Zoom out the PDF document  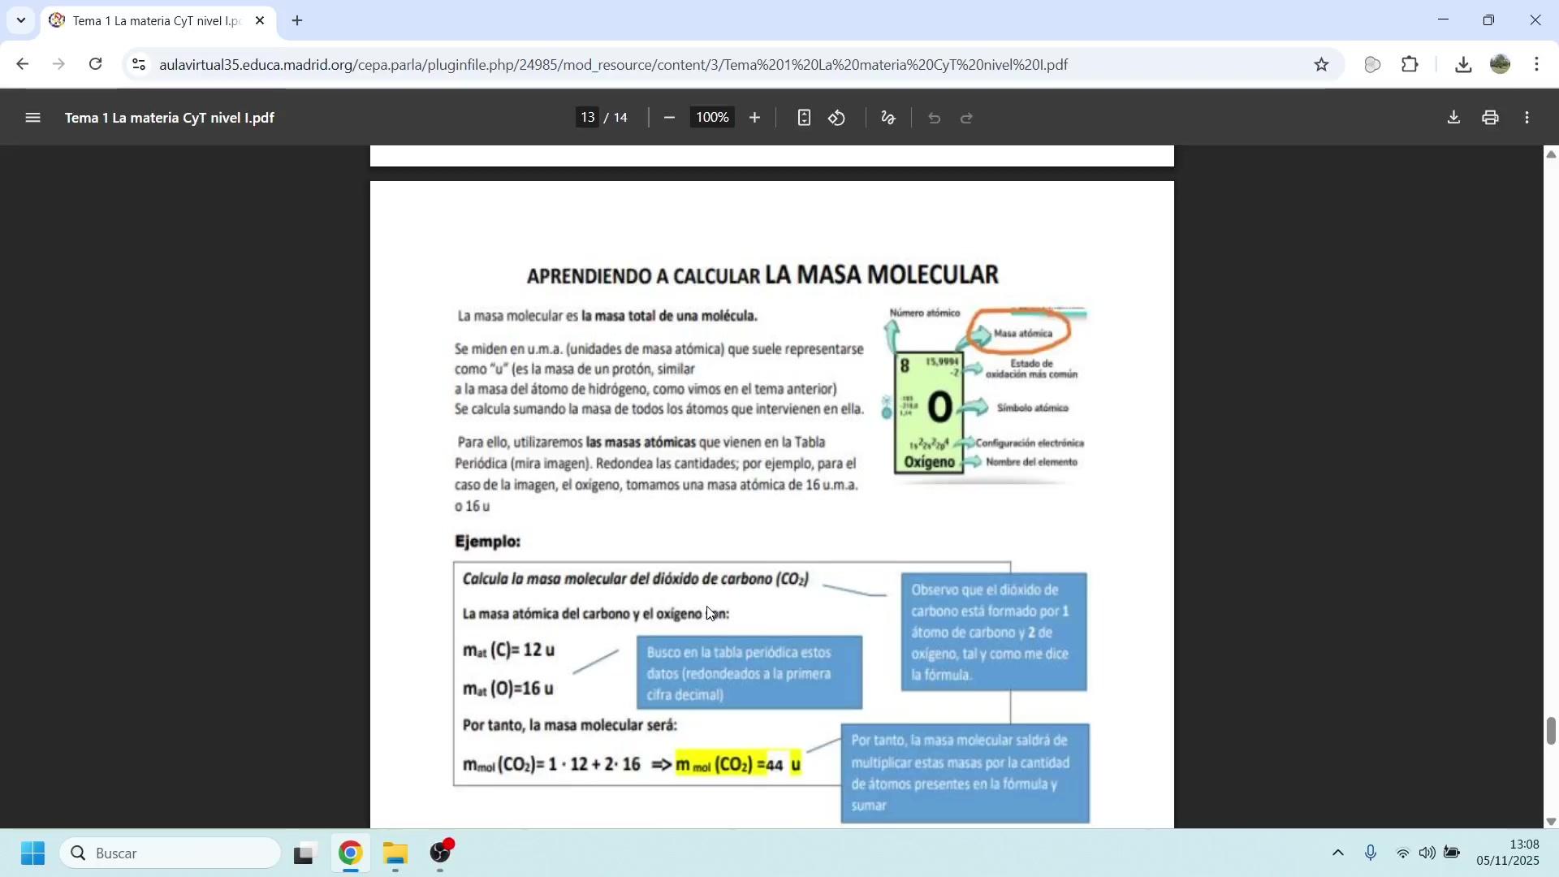[669, 118]
